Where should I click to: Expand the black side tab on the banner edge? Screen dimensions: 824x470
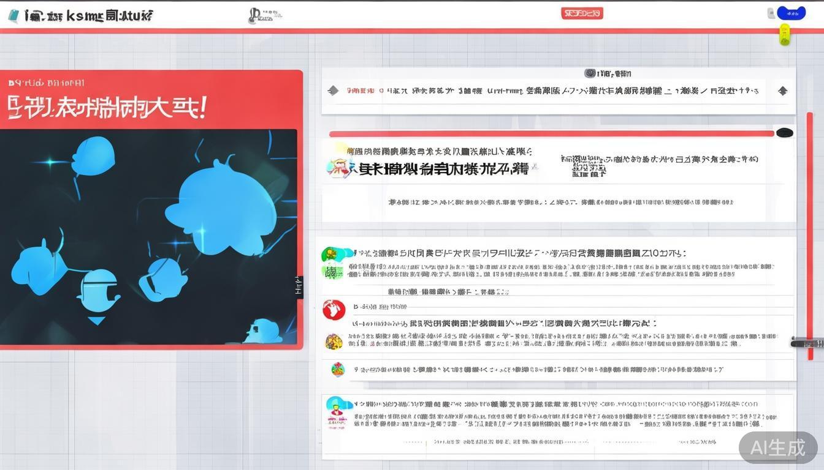[299, 286]
